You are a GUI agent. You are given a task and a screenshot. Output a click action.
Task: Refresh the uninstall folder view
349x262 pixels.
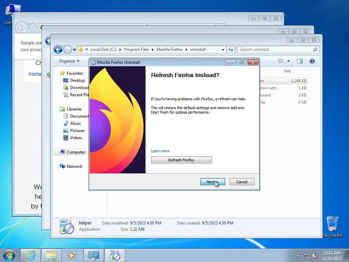[x=231, y=50]
